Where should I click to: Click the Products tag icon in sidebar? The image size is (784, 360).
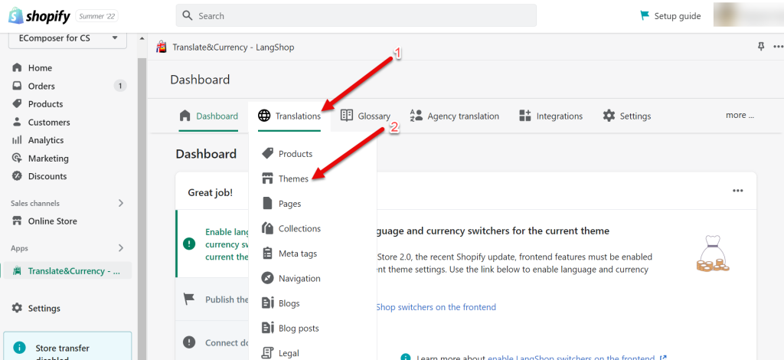(17, 104)
